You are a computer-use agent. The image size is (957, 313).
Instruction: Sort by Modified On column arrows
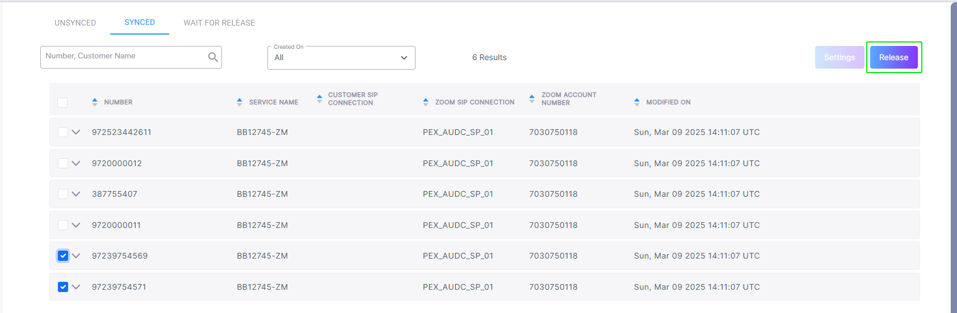pyautogui.click(x=637, y=102)
